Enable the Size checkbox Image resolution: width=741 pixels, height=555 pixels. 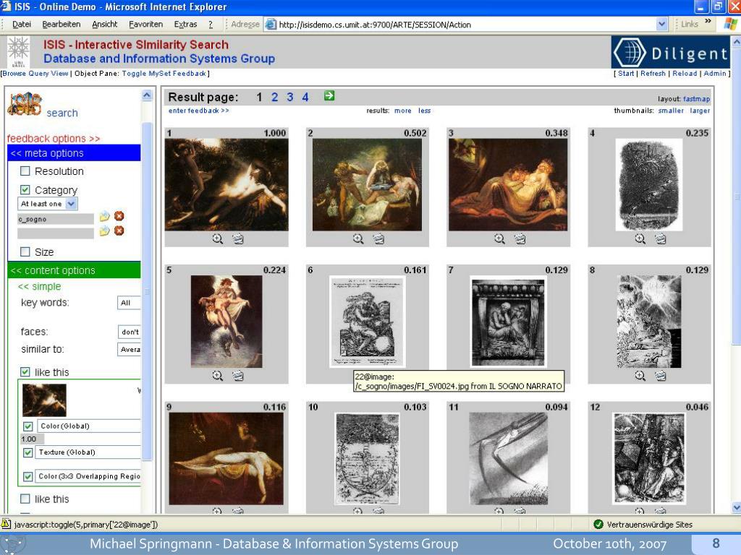pos(25,251)
